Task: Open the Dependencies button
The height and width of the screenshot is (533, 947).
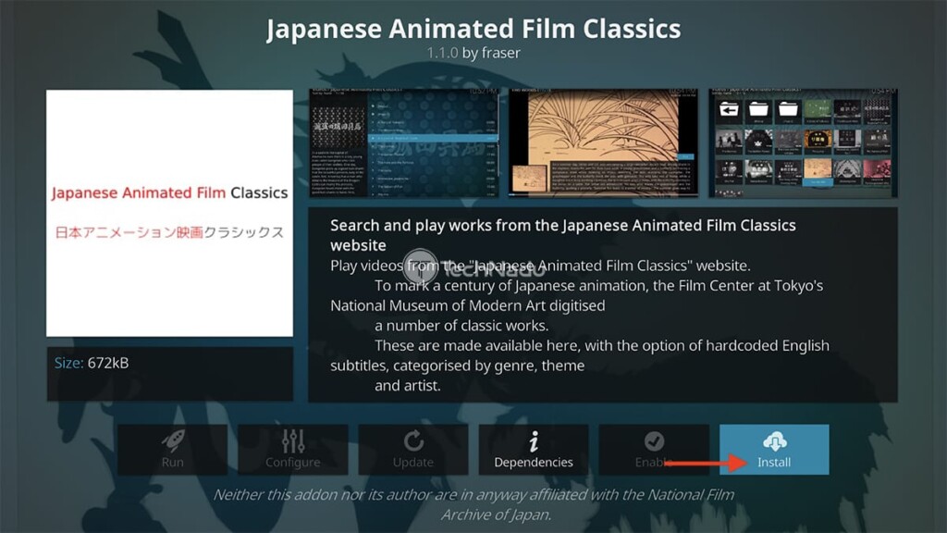Action: click(534, 450)
